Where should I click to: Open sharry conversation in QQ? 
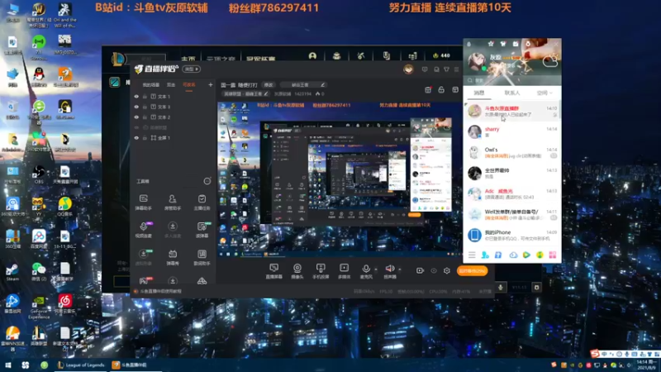click(511, 132)
